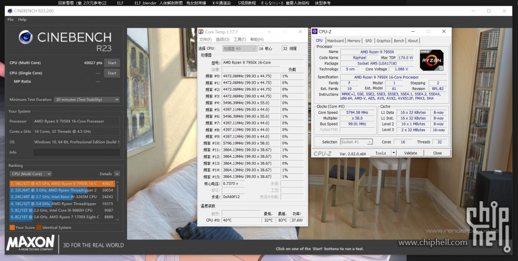Open Core Temp 帮助(H) menu

pos(257,39)
